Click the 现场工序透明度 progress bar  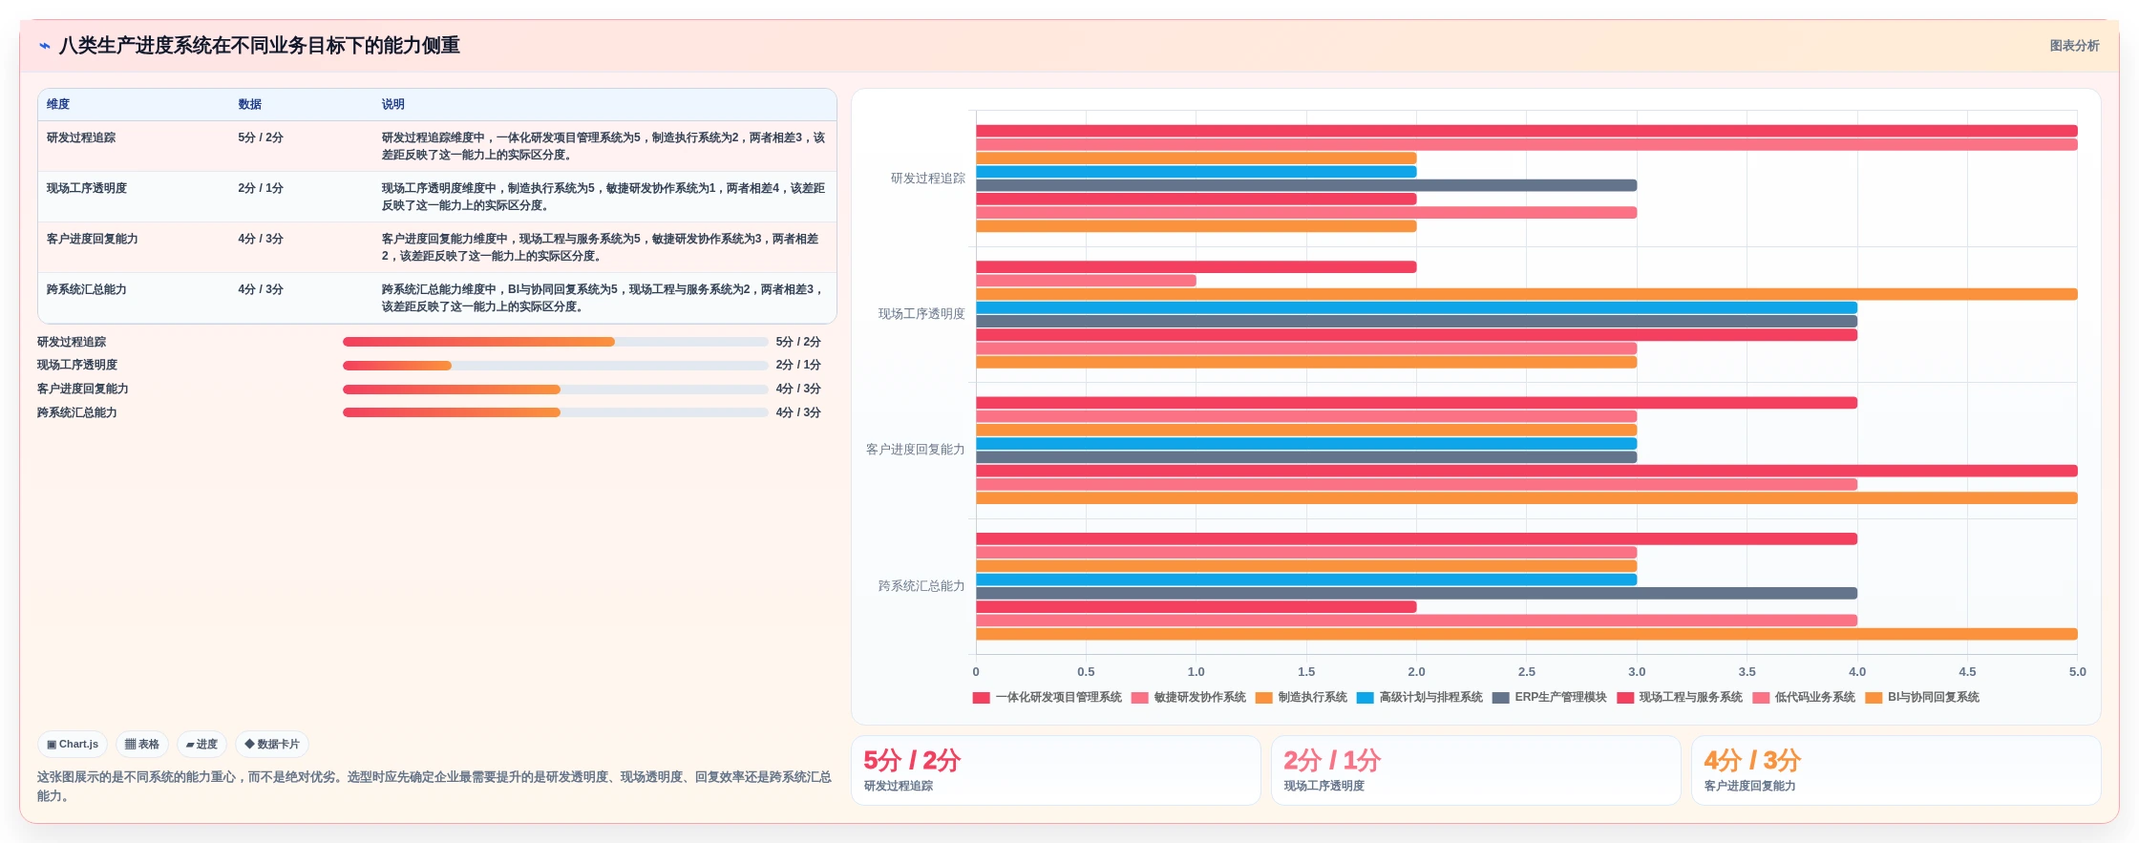coord(555,366)
